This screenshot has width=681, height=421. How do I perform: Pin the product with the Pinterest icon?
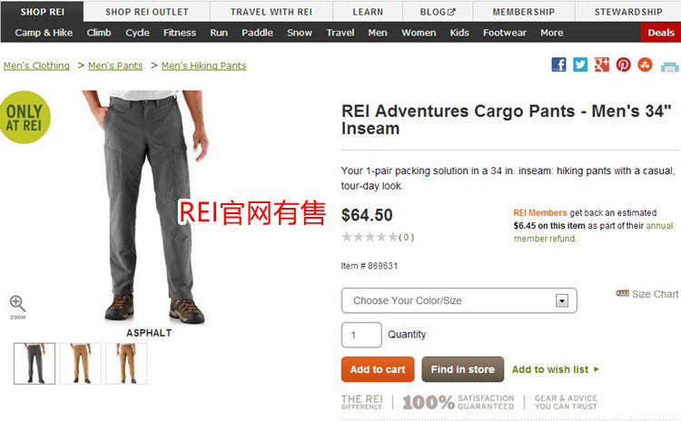point(623,64)
